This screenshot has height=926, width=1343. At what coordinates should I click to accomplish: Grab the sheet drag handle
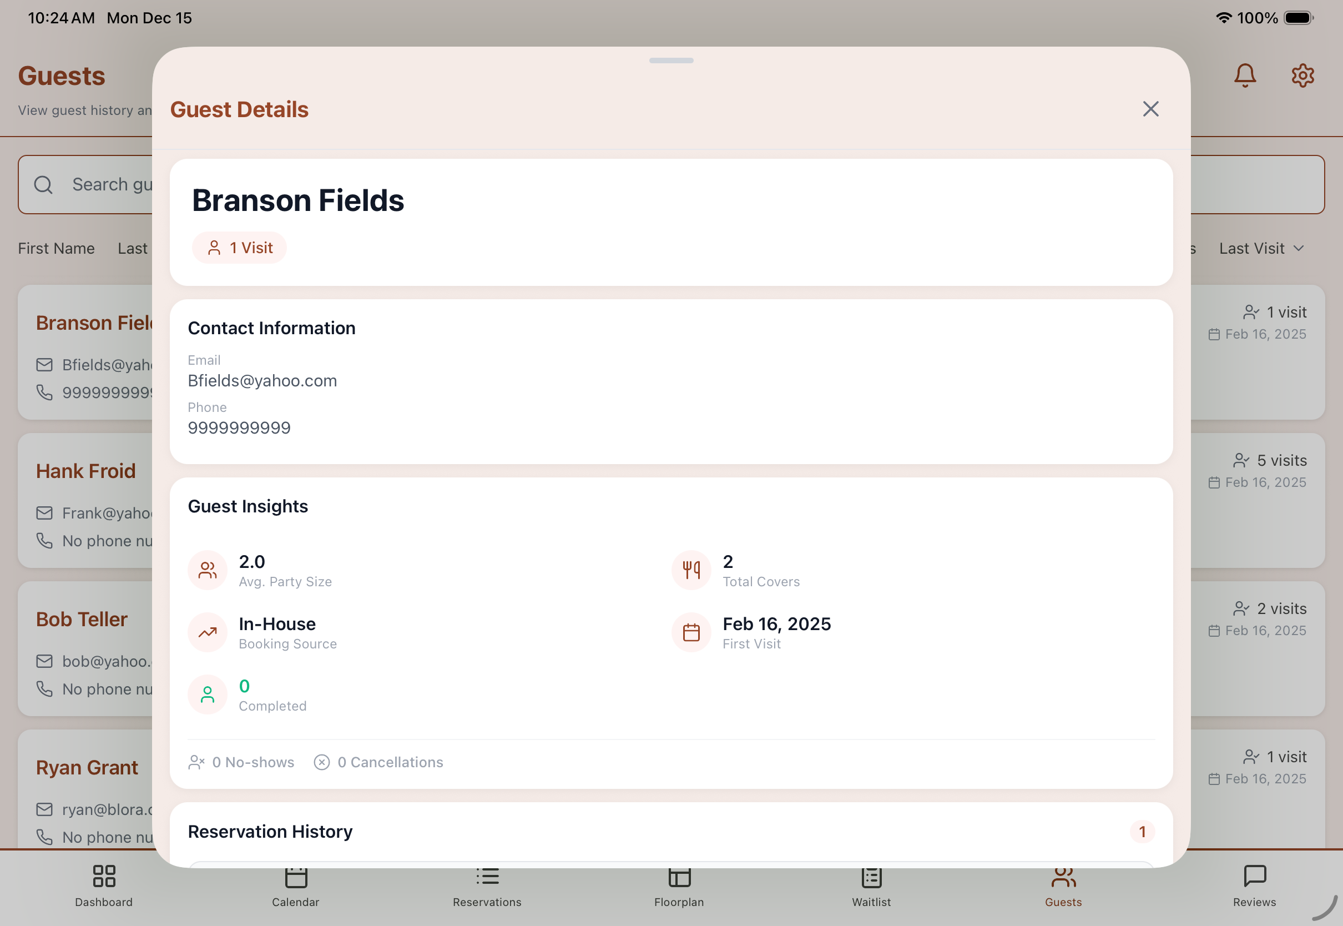coord(671,61)
